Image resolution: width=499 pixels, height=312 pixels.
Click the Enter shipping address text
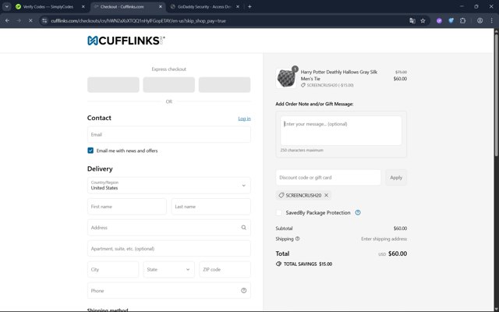pos(384,239)
